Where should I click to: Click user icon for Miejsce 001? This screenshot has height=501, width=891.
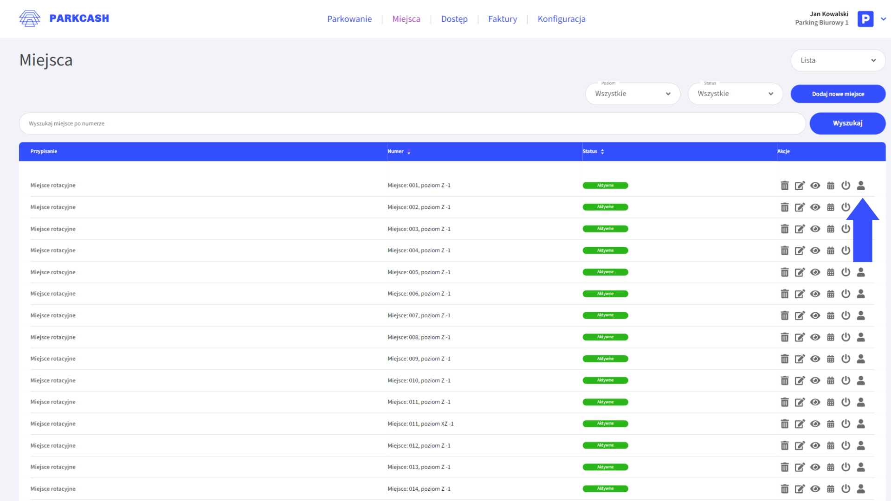[x=861, y=186]
